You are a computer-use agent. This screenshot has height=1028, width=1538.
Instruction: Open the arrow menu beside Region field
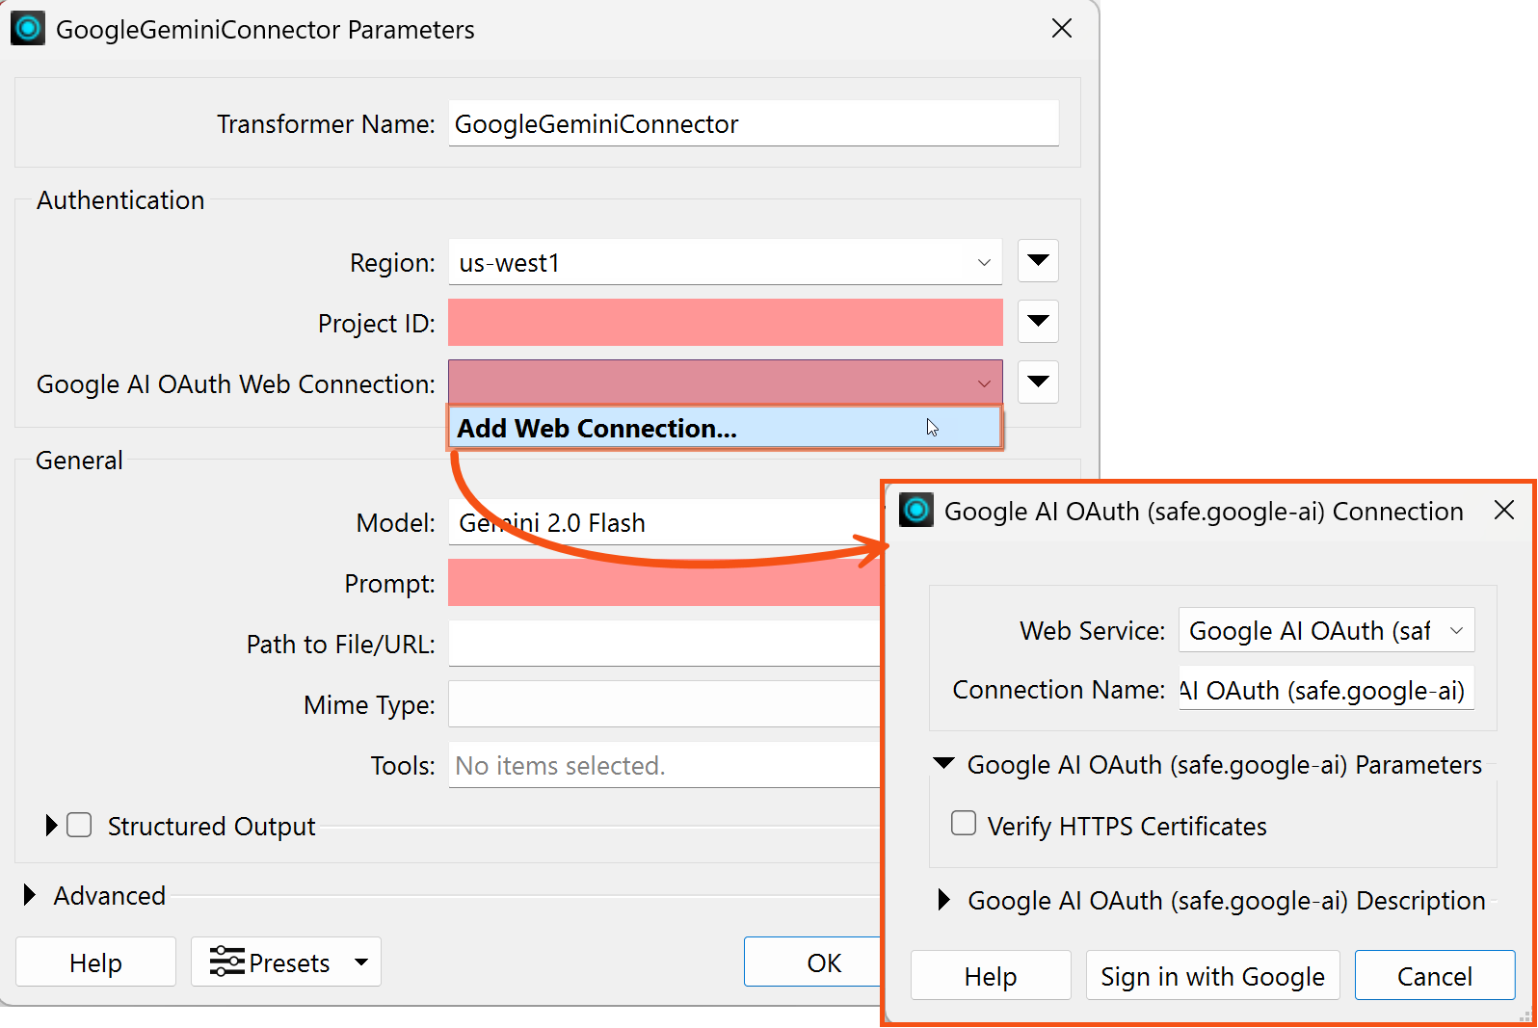click(1038, 261)
